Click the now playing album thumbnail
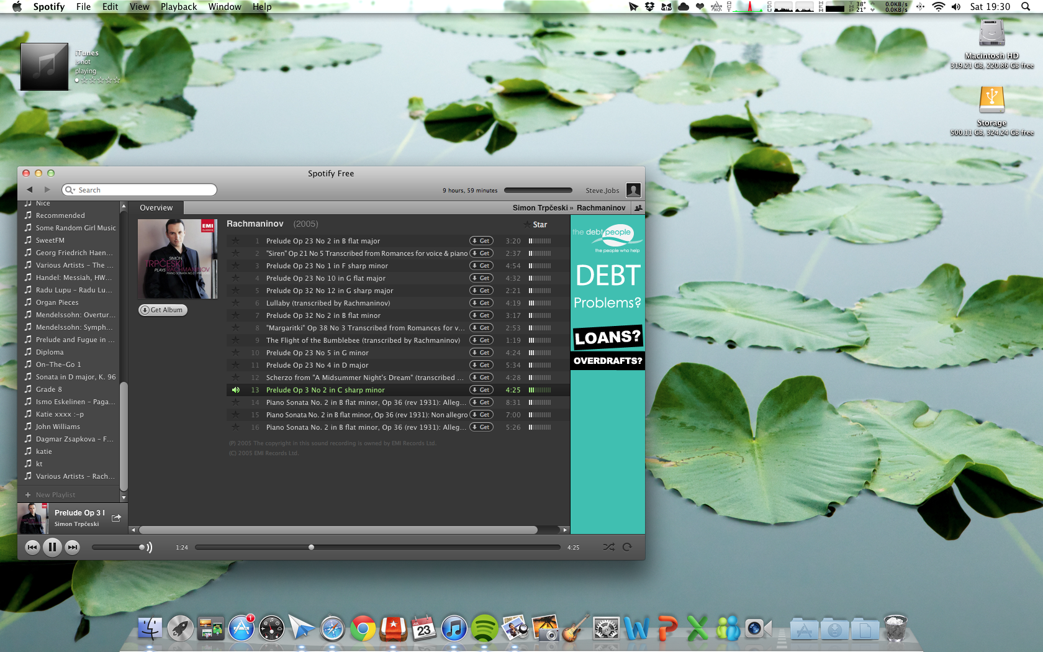 [32, 518]
